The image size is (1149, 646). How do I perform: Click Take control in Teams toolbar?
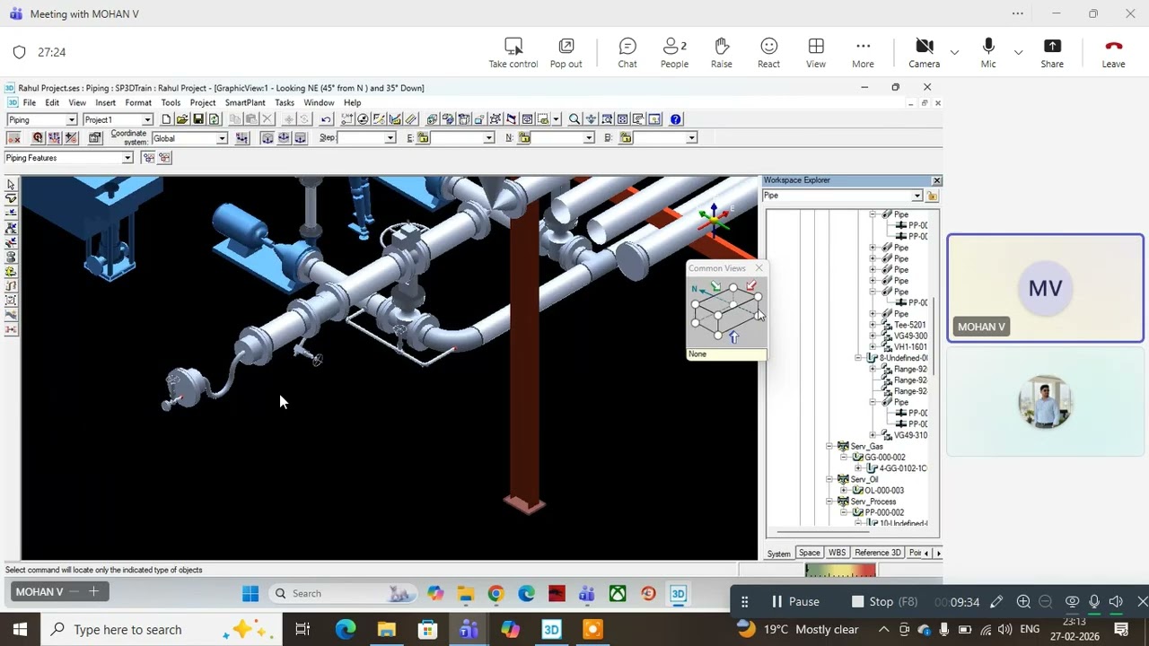[513, 53]
